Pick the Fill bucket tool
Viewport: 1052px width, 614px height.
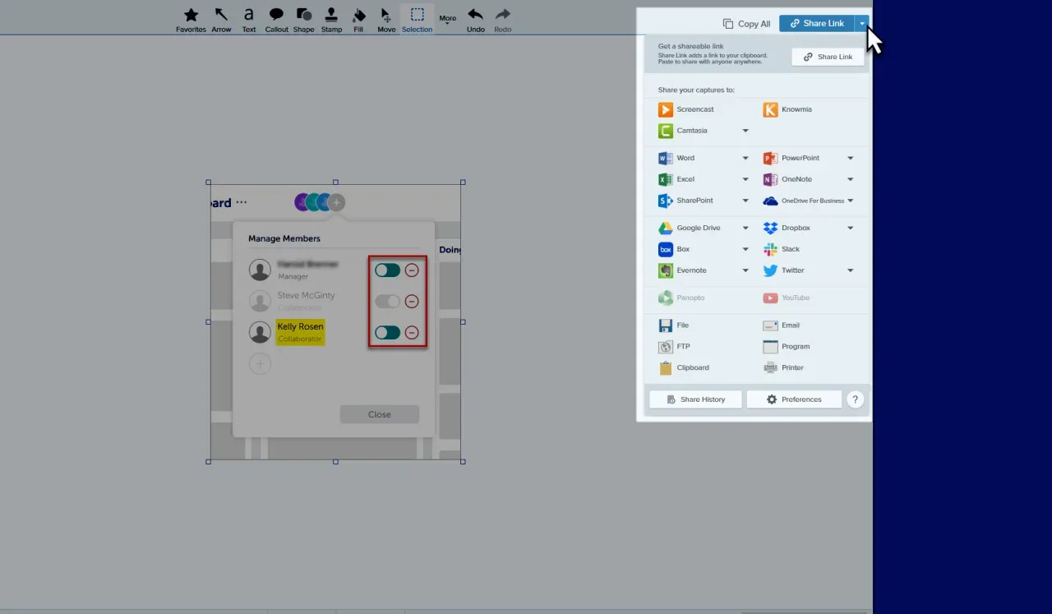tap(358, 20)
